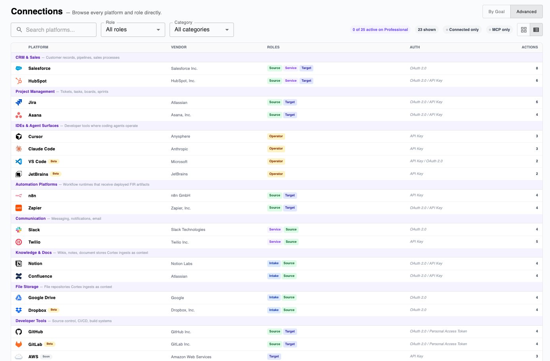Image resolution: width=550 pixels, height=361 pixels.
Task: Click the Salesforce platform icon
Action: 19,68
